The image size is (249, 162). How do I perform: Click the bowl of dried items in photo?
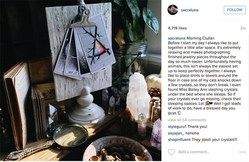(x=117, y=149)
